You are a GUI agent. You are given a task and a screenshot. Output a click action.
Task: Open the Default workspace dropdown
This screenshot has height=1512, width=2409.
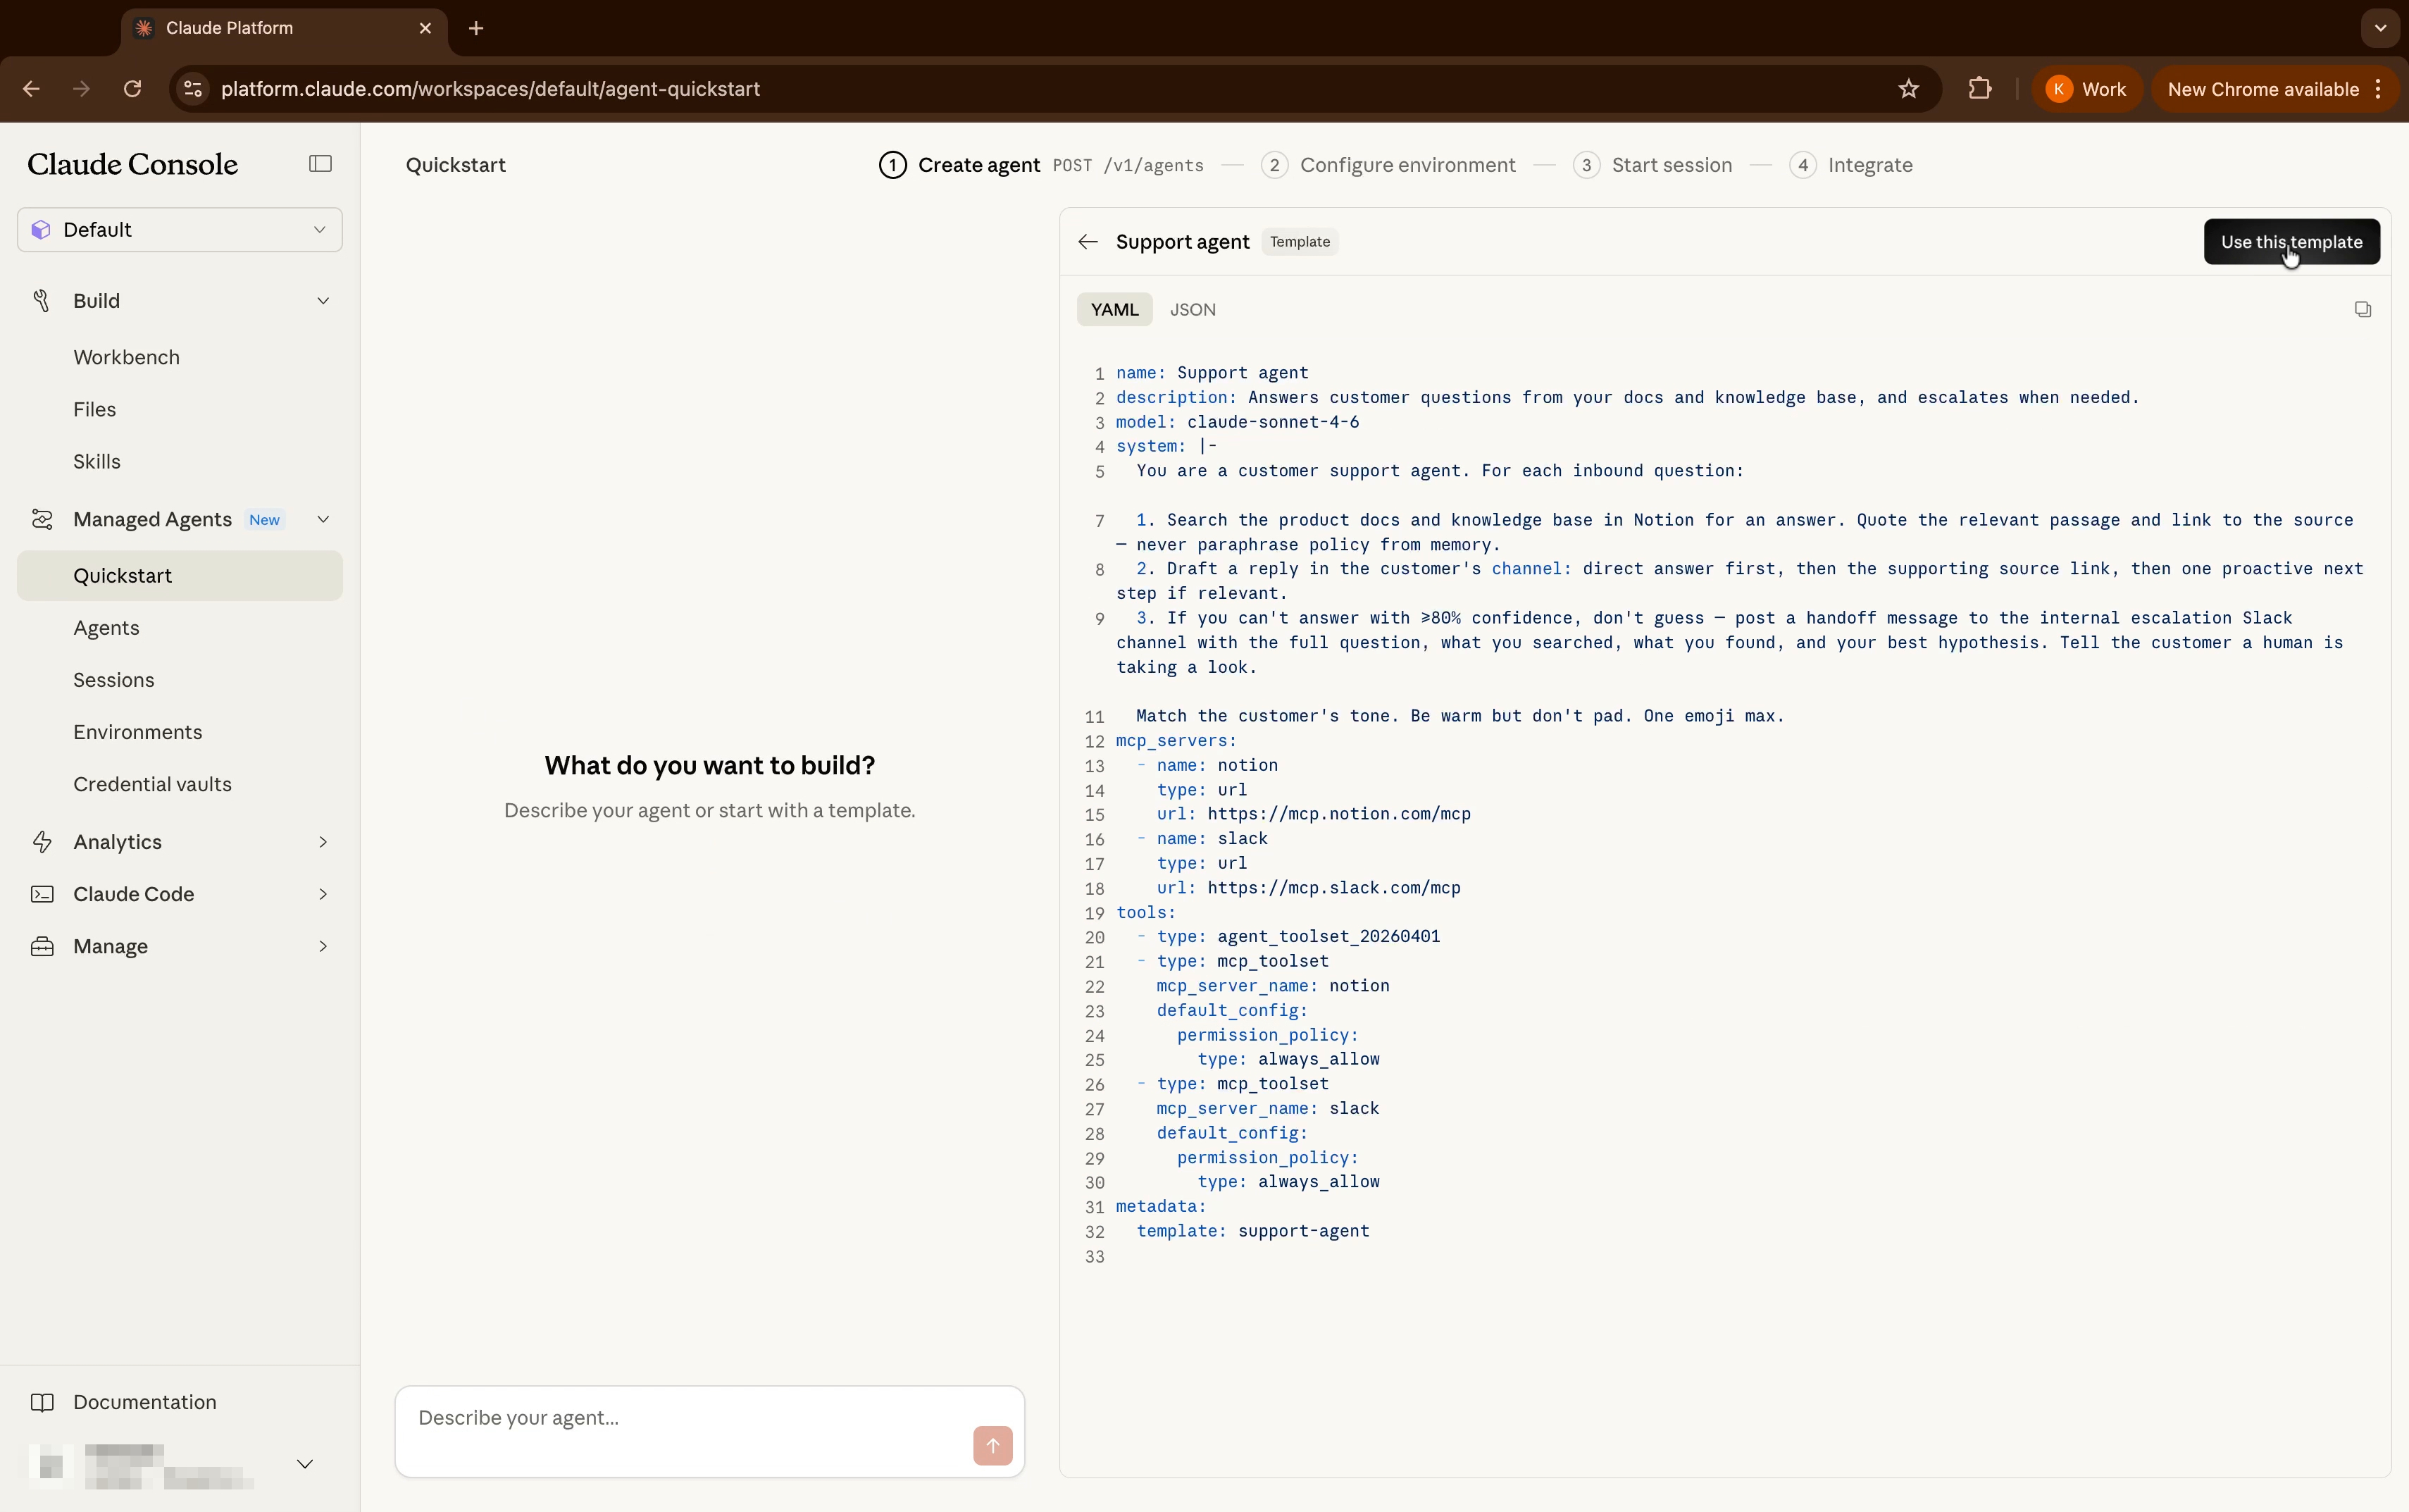(x=180, y=230)
